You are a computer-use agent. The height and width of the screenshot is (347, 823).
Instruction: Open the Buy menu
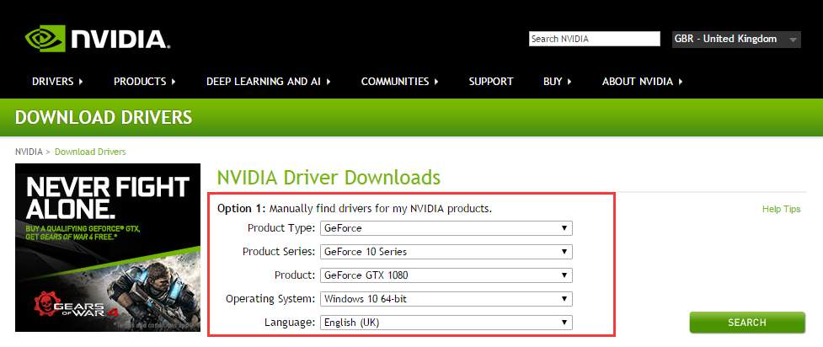pos(557,82)
